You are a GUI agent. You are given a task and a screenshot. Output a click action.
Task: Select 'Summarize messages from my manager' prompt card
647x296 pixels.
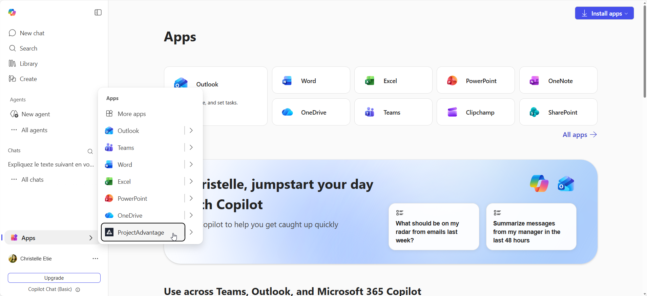[531, 226]
